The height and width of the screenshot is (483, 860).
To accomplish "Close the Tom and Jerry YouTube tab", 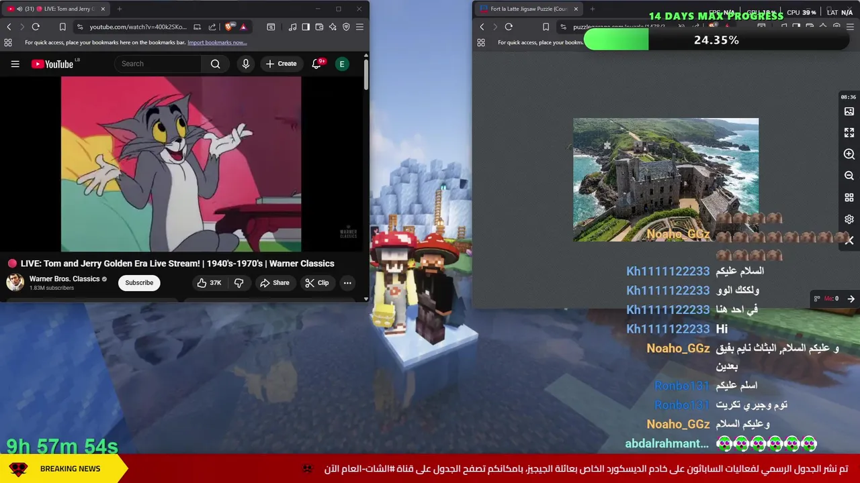I will pyautogui.click(x=102, y=9).
